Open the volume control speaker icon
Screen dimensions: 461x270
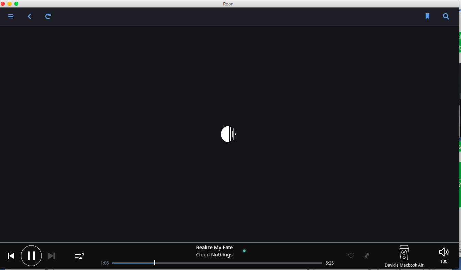coord(444,252)
